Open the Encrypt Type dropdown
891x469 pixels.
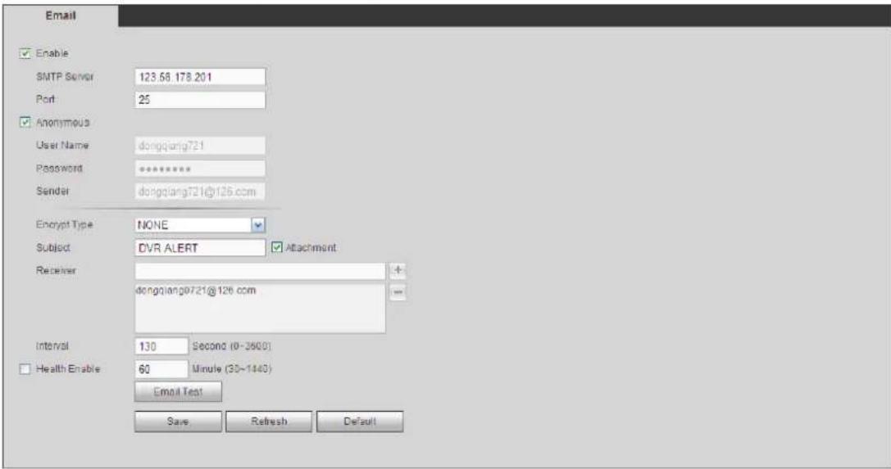coord(200,225)
